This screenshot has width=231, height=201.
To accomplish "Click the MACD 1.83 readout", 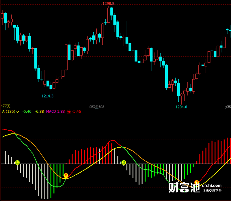I will [55, 112].
